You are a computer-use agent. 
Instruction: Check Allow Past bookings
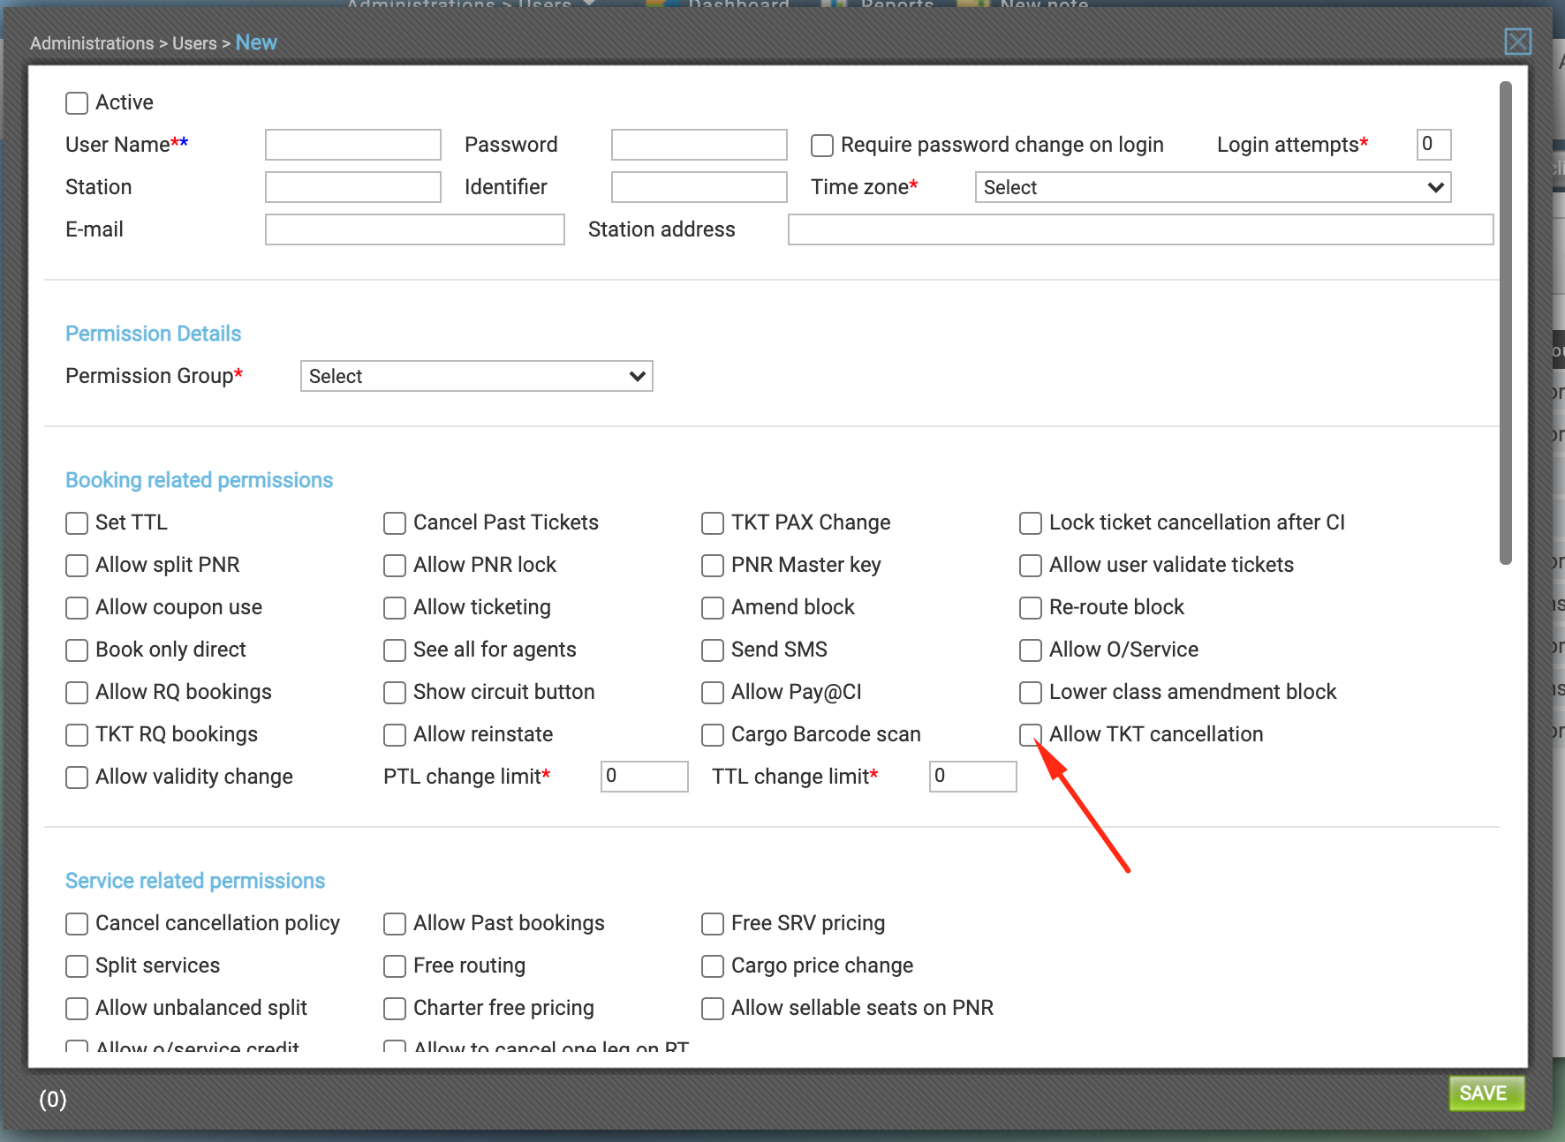tap(395, 924)
